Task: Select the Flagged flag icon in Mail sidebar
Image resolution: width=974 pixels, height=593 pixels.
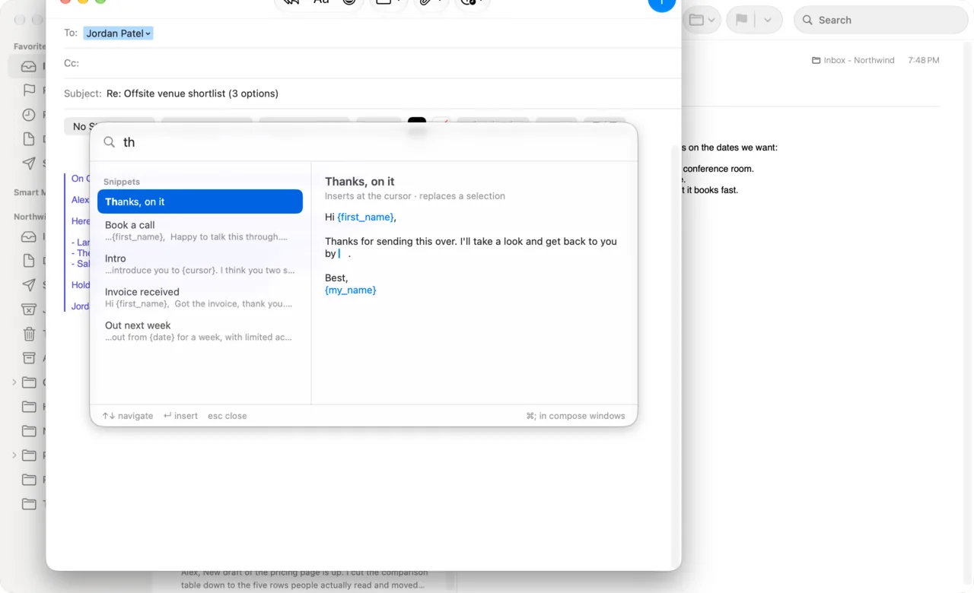Action: [29, 90]
